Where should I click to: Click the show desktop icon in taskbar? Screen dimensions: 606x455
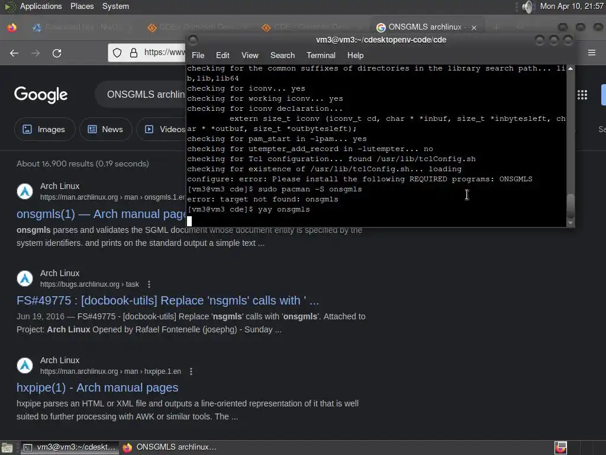click(7, 448)
